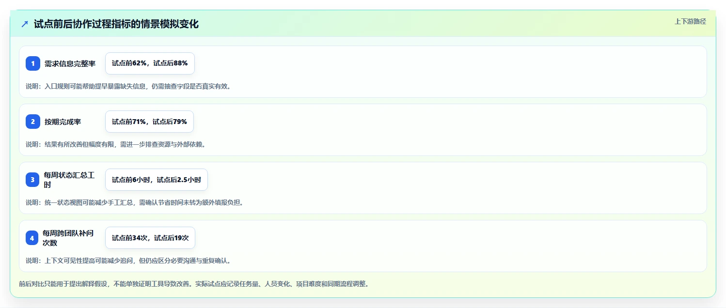
Task: Click the note about 入口规则可能帮助提早暴露缺失信息
Action: 129,86
